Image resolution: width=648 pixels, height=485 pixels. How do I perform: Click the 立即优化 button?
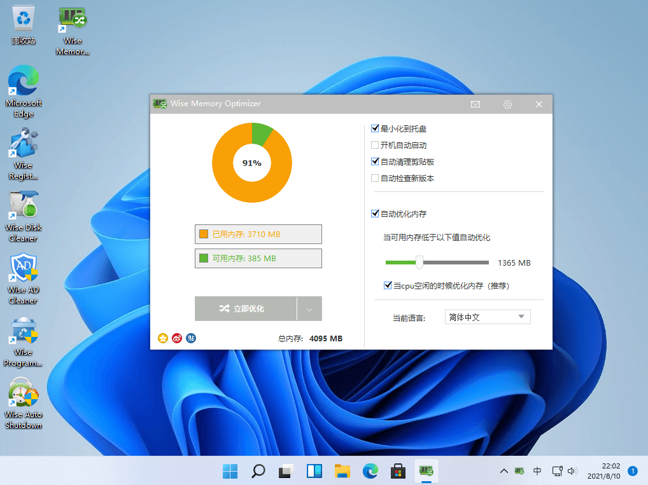pyautogui.click(x=246, y=309)
